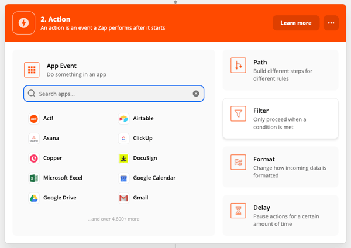This screenshot has height=248, width=351.
Task: Choose Airtable from the app list
Action: click(x=143, y=118)
